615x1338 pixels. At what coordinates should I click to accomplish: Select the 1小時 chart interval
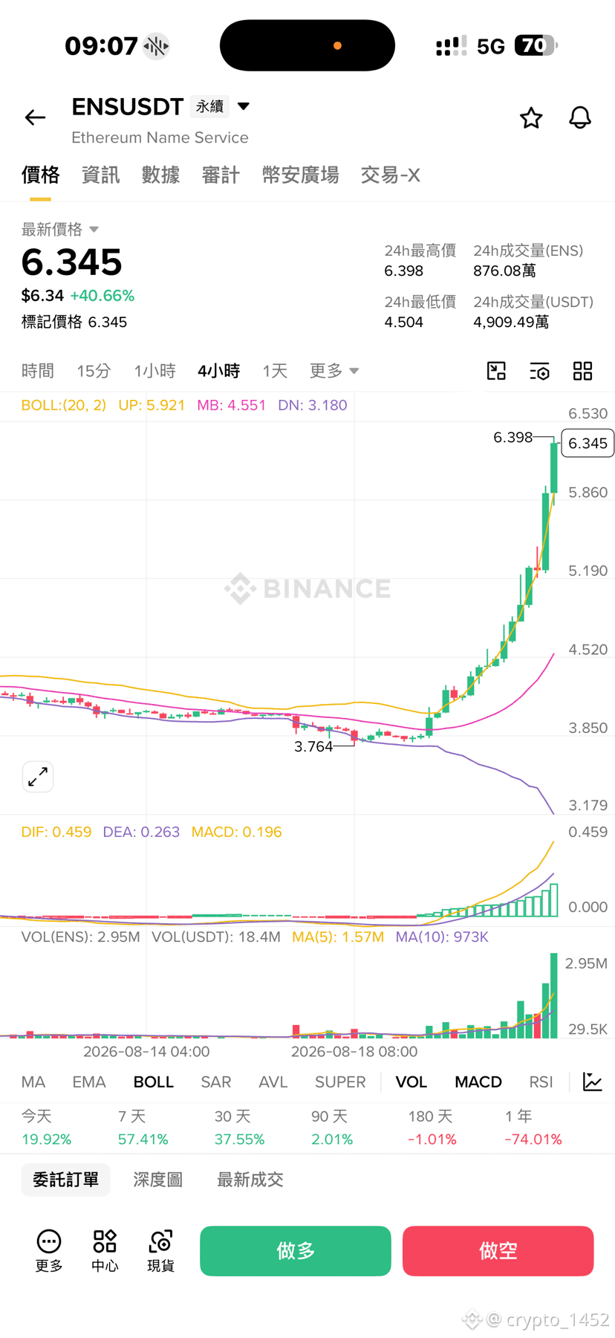point(154,371)
